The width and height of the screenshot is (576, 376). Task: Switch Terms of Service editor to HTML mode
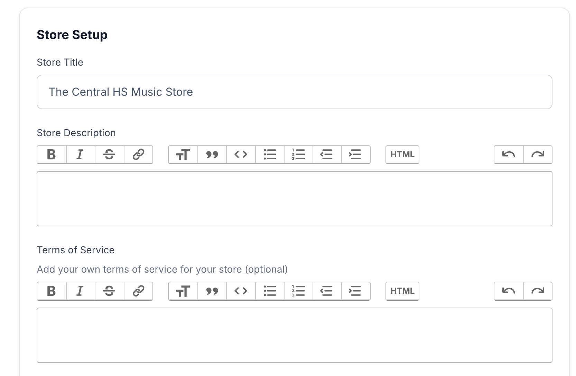402,291
